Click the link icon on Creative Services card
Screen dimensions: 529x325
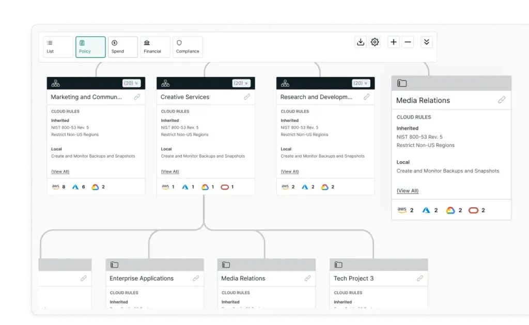pos(247,97)
